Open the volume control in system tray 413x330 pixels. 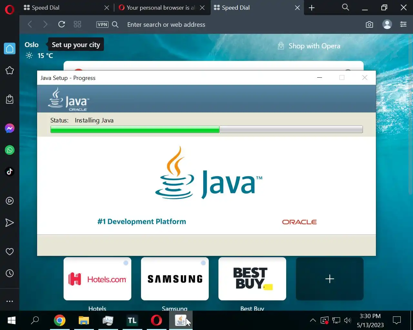click(x=348, y=320)
